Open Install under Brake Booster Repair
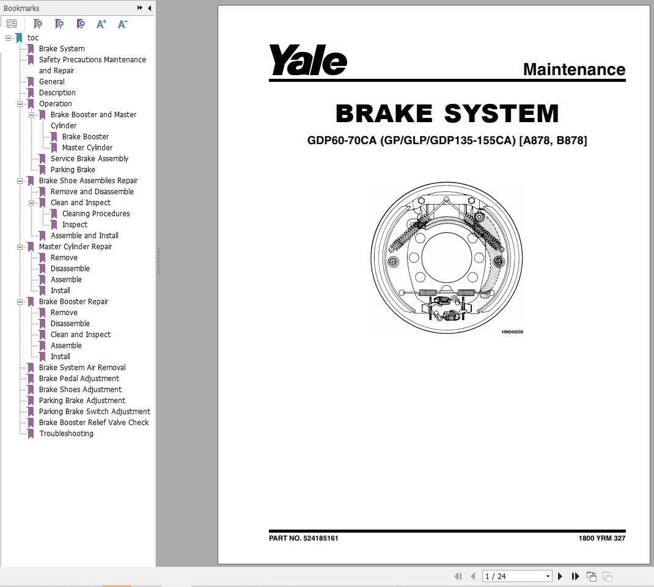This screenshot has height=587, width=654. [60, 357]
